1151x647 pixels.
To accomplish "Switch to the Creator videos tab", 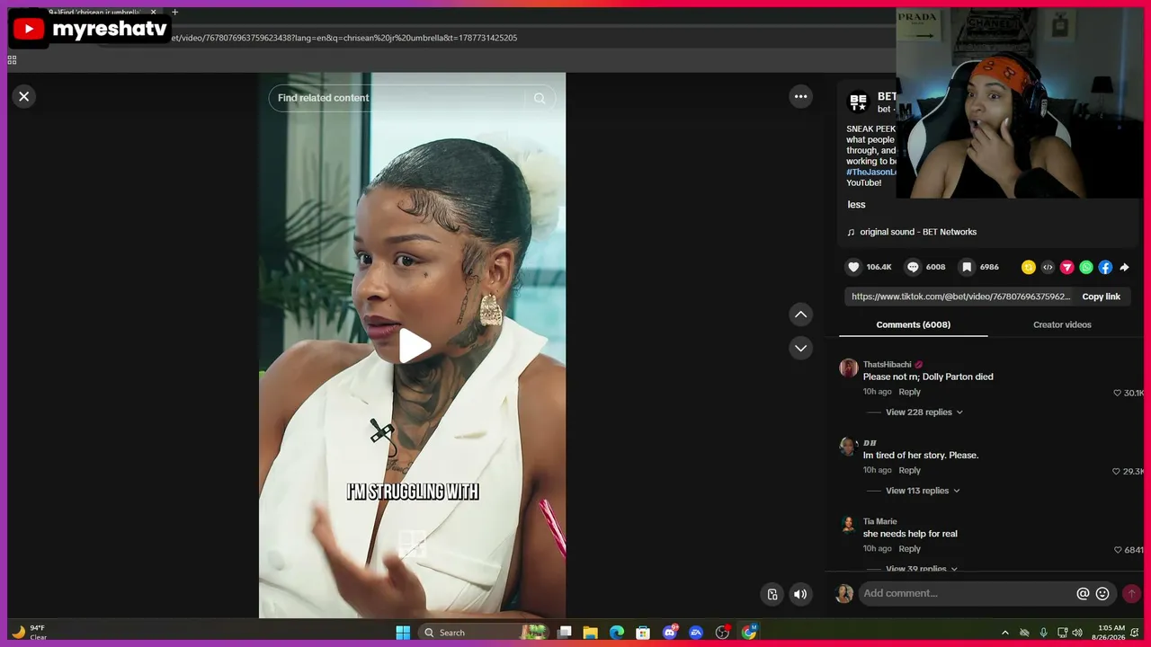I will pyautogui.click(x=1062, y=324).
